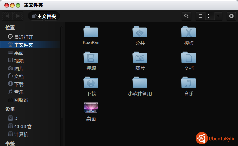Select 计算机 in devices list
Image resolution: width=238 pixels, height=146 pixels.
tap(21, 134)
